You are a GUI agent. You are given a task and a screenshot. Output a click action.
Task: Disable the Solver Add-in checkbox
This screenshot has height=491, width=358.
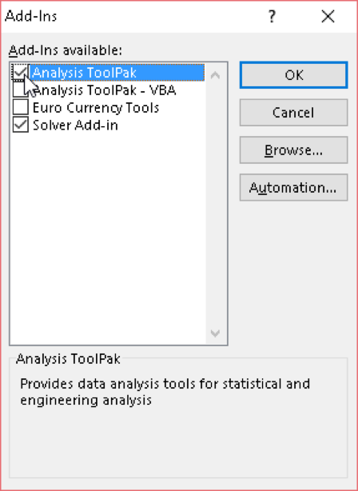click(x=20, y=125)
